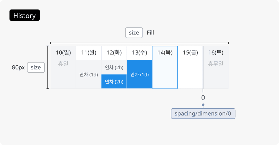Click the 휴일 label under Sunday
This screenshot has width=279, height=145.
click(x=63, y=63)
